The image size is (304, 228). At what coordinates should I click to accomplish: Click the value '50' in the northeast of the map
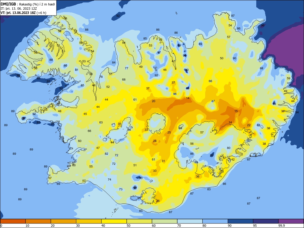[x=222, y=58]
